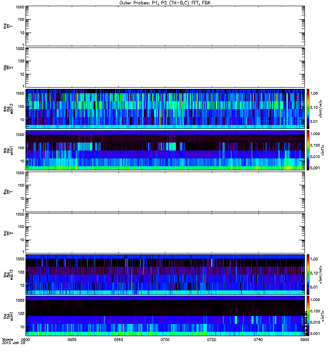Click the 0.010 value on thc scm1 color bar
Screen dimensions: 330x352
click(315, 323)
